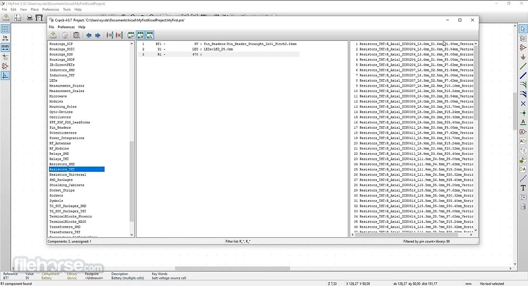Click Eeschema print icon
The image size is (528, 286).
click(29, 17)
